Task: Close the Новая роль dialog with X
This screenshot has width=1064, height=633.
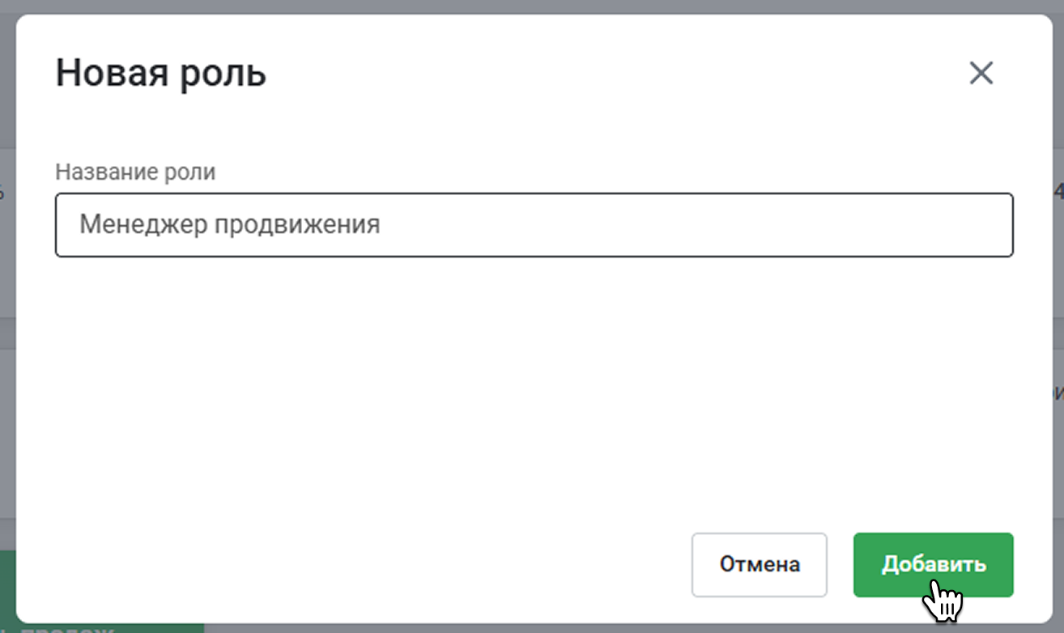Action: (x=981, y=74)
